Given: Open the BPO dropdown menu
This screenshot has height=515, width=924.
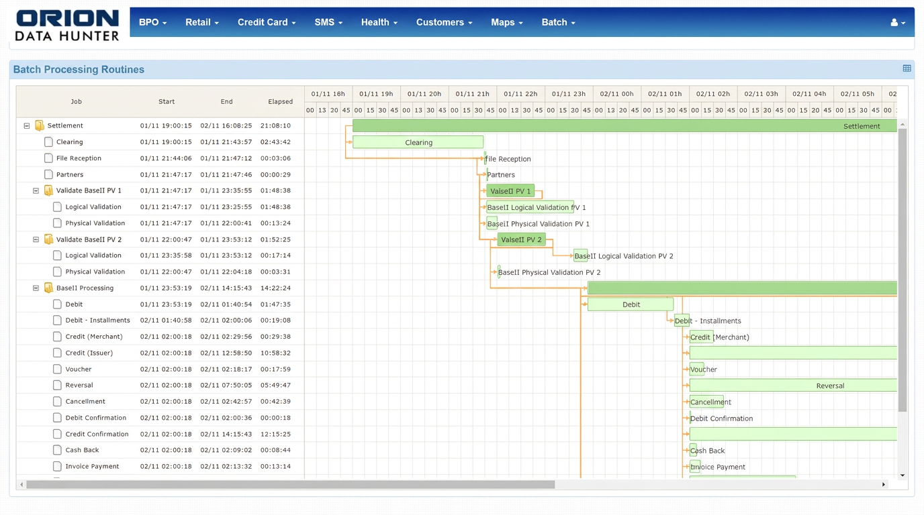Looking at the screenshot, I should 152,22.
